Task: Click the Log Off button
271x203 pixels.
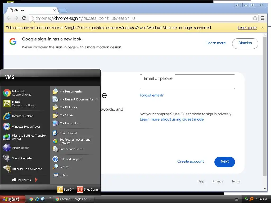Action: coord(65,189)
